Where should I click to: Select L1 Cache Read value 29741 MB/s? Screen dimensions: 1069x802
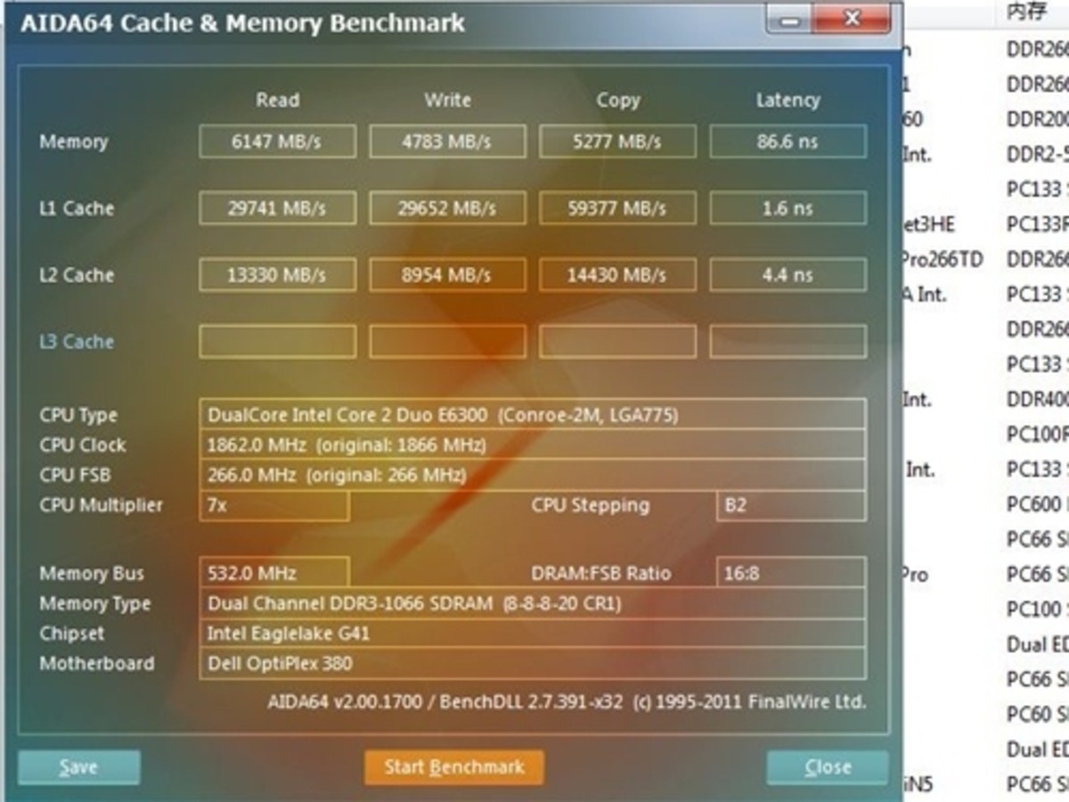278,209
